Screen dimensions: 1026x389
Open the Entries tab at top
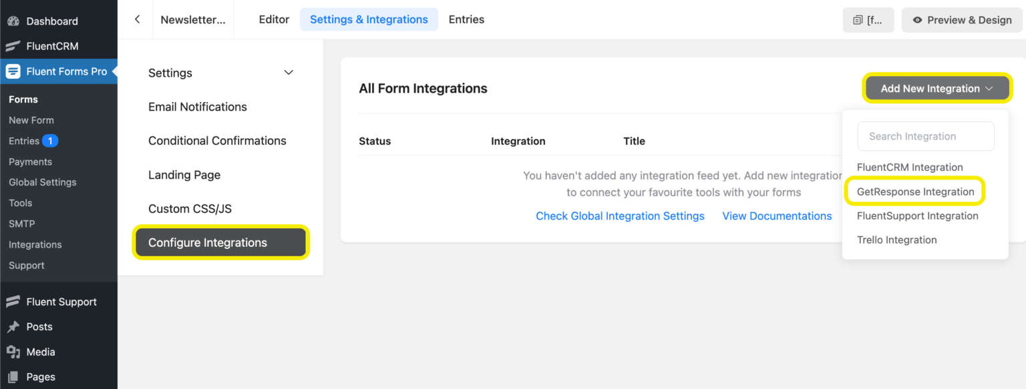[x=466, y=19]
